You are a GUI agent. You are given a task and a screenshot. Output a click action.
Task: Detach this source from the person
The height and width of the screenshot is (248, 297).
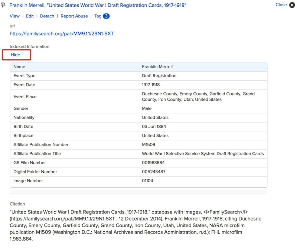pos(47,16)
